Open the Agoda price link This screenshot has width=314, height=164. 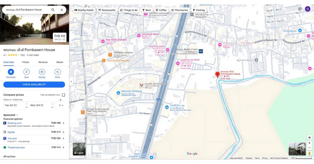click(x=11, y=132)
